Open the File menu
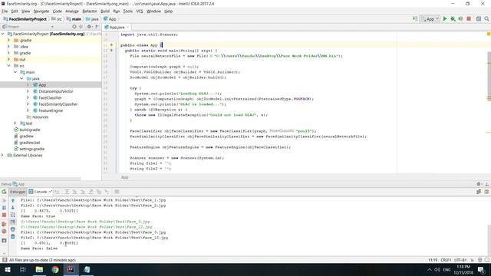The height and width of the screenshot is (276, 491). (x=5, y=11)
